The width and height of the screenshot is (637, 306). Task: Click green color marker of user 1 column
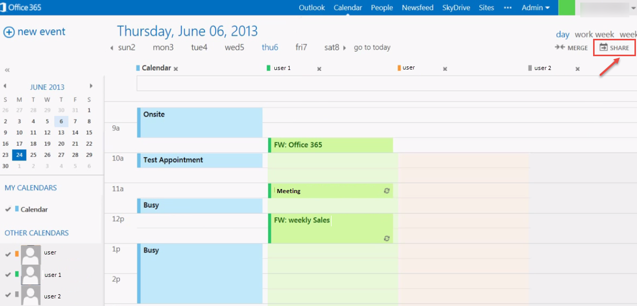[x=269, y=68]
